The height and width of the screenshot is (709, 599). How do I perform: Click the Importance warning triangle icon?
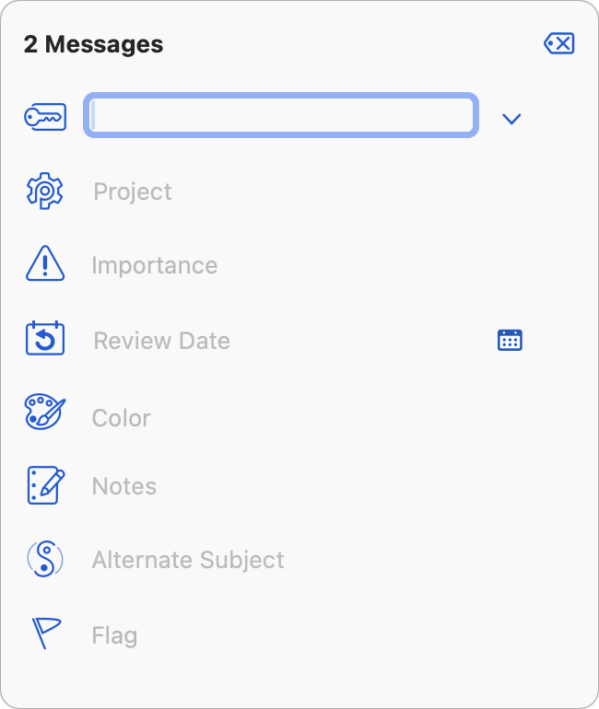[45, 265]
